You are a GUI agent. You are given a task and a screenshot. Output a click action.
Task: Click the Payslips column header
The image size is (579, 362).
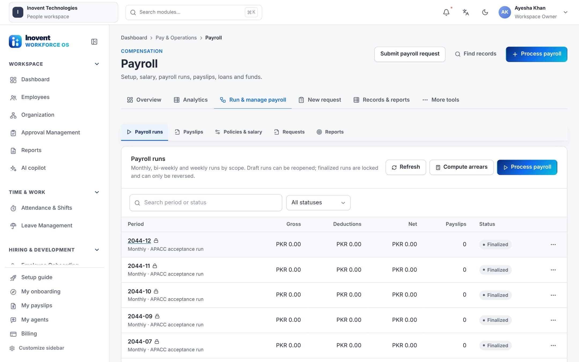click(x=456, y=224)
